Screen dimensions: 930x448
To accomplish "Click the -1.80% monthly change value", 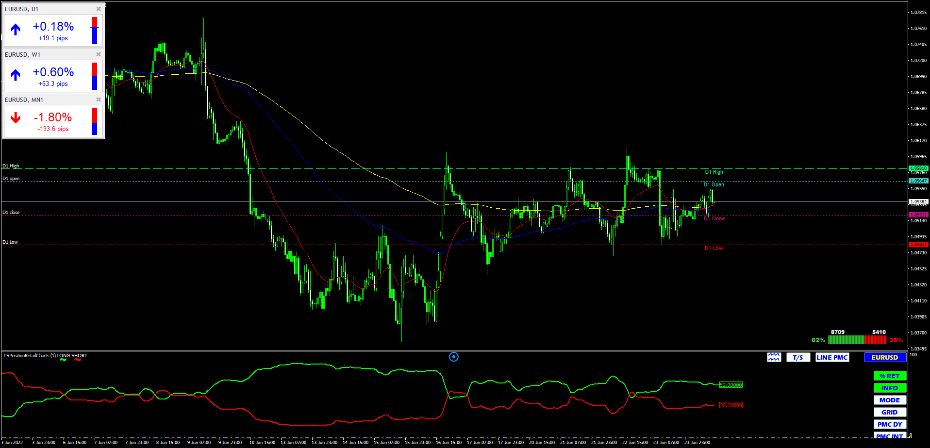I will click(53, 117).
